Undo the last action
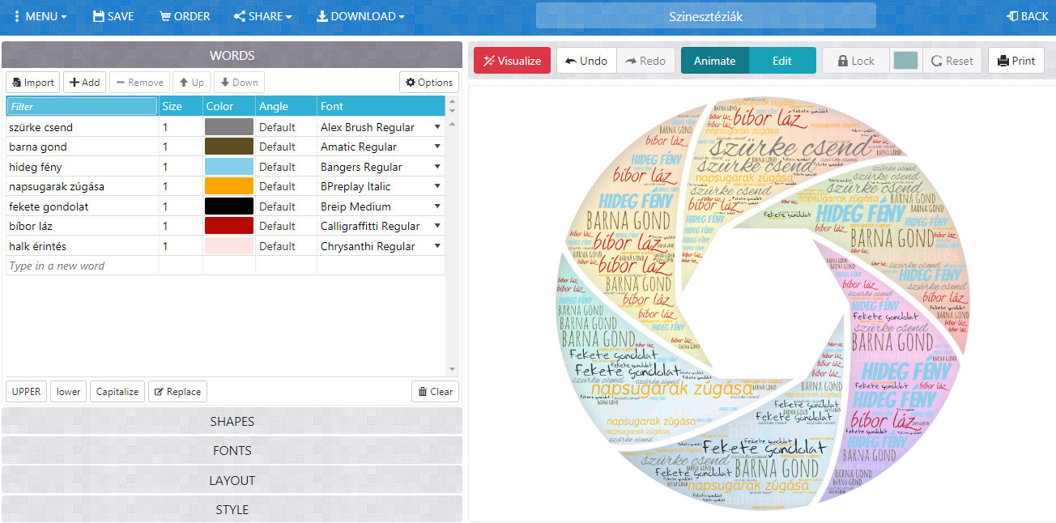 [586, 61]
